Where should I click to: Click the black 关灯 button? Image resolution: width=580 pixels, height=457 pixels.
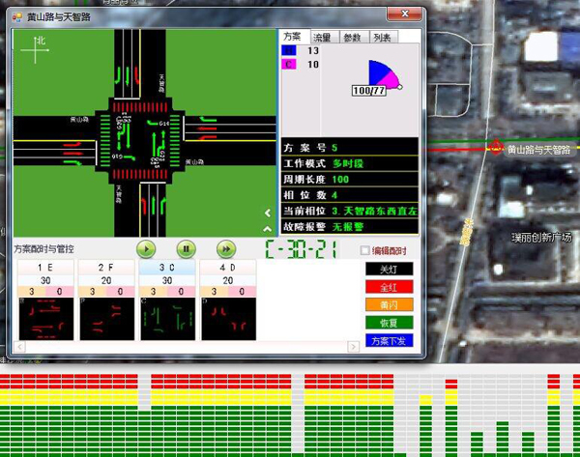coord(389,270)
